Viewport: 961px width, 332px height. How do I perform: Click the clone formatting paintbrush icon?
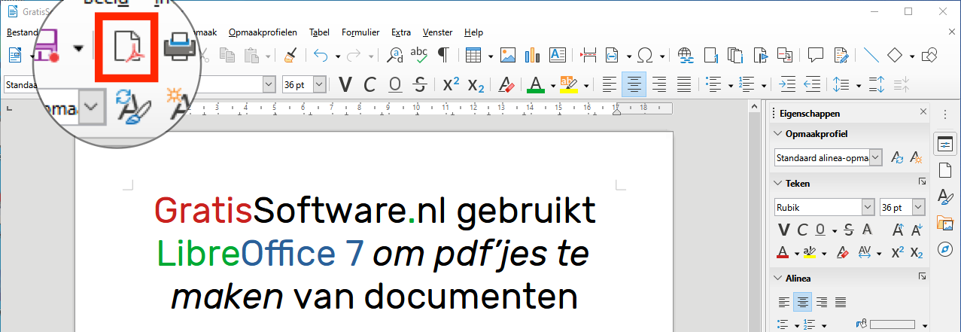pyautogui.click(x=290, y=56)
